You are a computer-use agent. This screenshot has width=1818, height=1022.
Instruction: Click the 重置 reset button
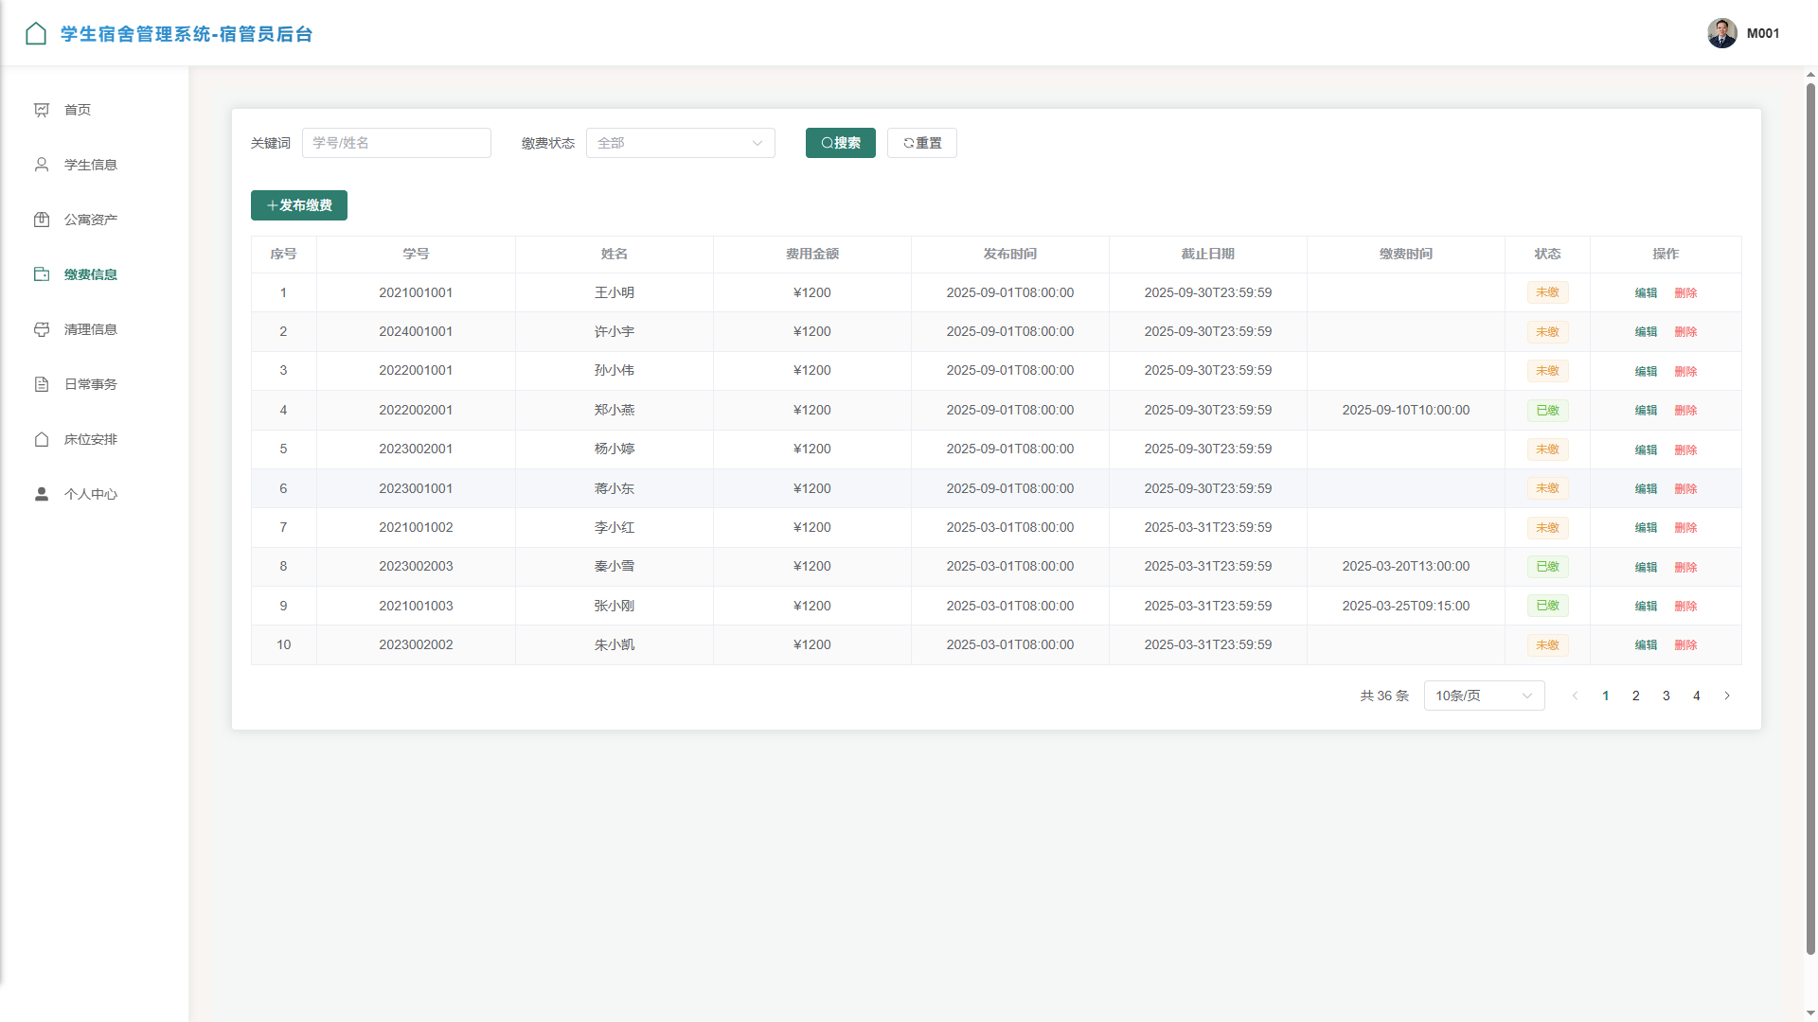click(x=921, y=143)
